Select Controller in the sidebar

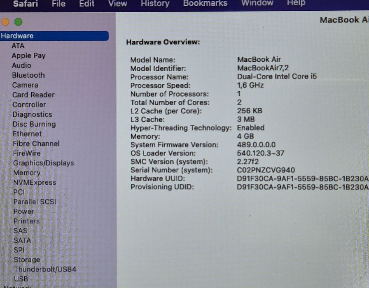coord(29,105)
